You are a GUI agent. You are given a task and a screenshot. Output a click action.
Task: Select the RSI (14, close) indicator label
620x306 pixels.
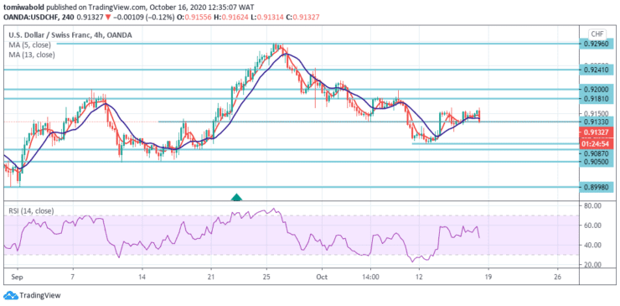31,211
